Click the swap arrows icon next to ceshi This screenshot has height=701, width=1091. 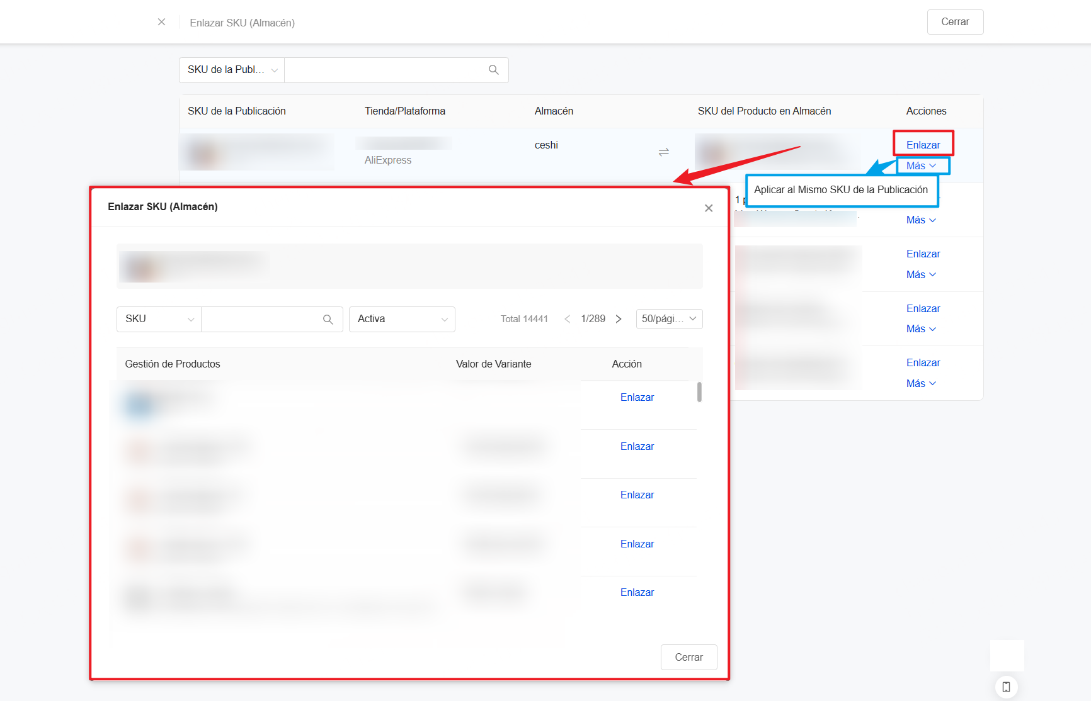click(x=663, y=152)
